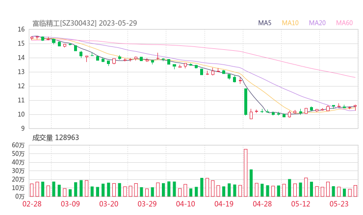Click the 05-23 date label
This screenshot has width=363, height=215.
(x=339, y=204)
